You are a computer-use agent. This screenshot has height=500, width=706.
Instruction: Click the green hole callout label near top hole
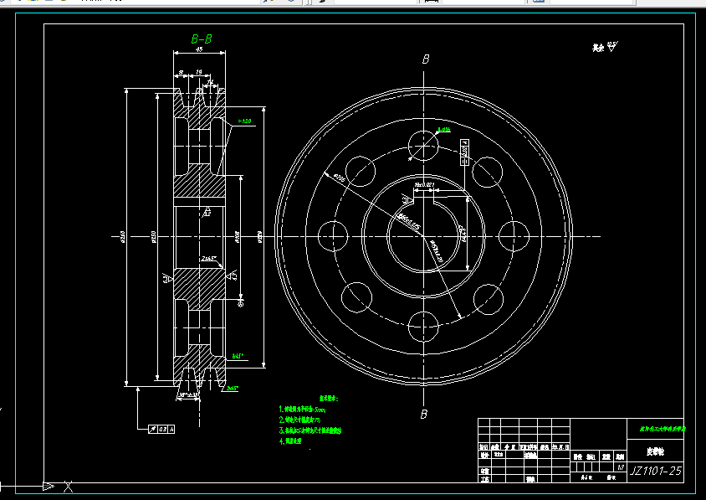[x=444, y=129]
